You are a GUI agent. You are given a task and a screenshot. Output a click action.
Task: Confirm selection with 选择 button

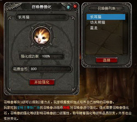point(107,60)
